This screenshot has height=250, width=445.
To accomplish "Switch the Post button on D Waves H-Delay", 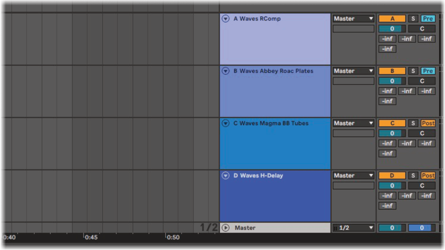I will 428,175.
